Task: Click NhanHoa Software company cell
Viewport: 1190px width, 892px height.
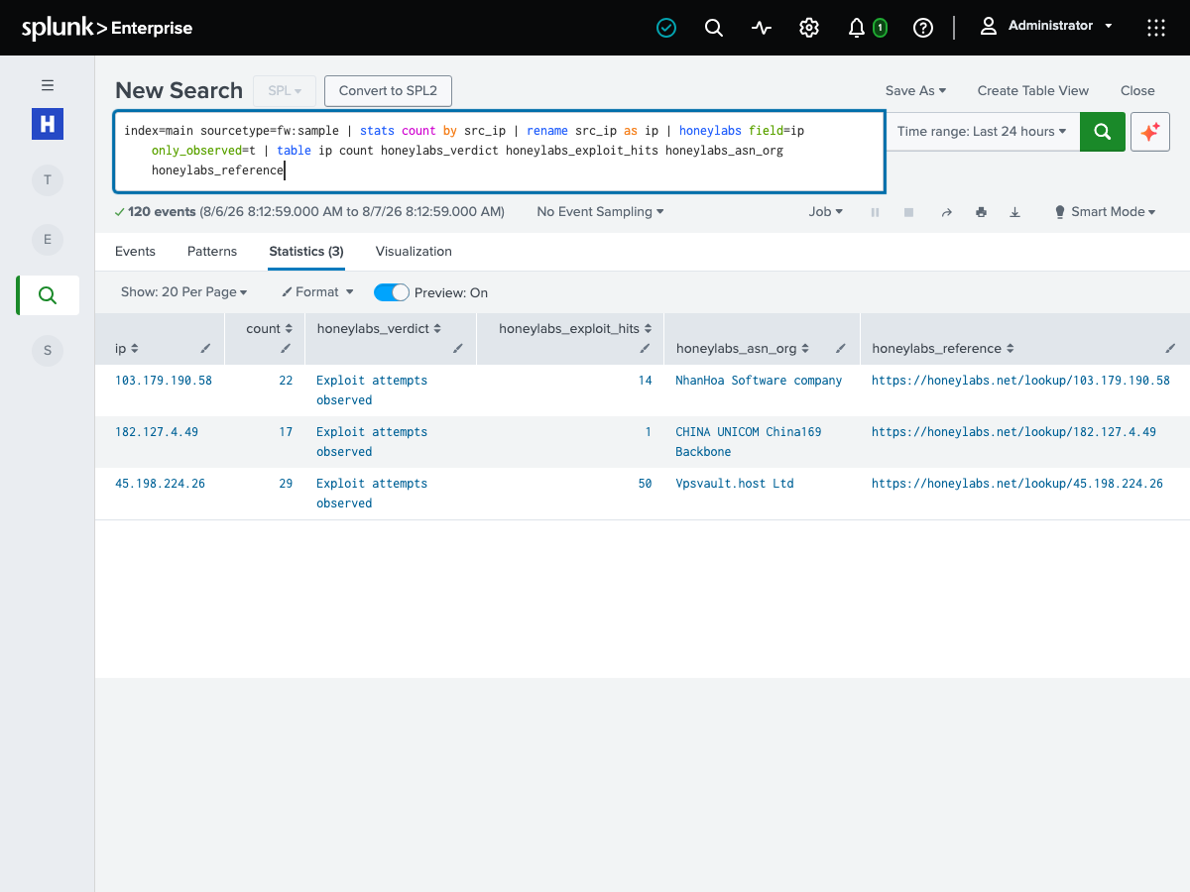Action: (759, 381)
